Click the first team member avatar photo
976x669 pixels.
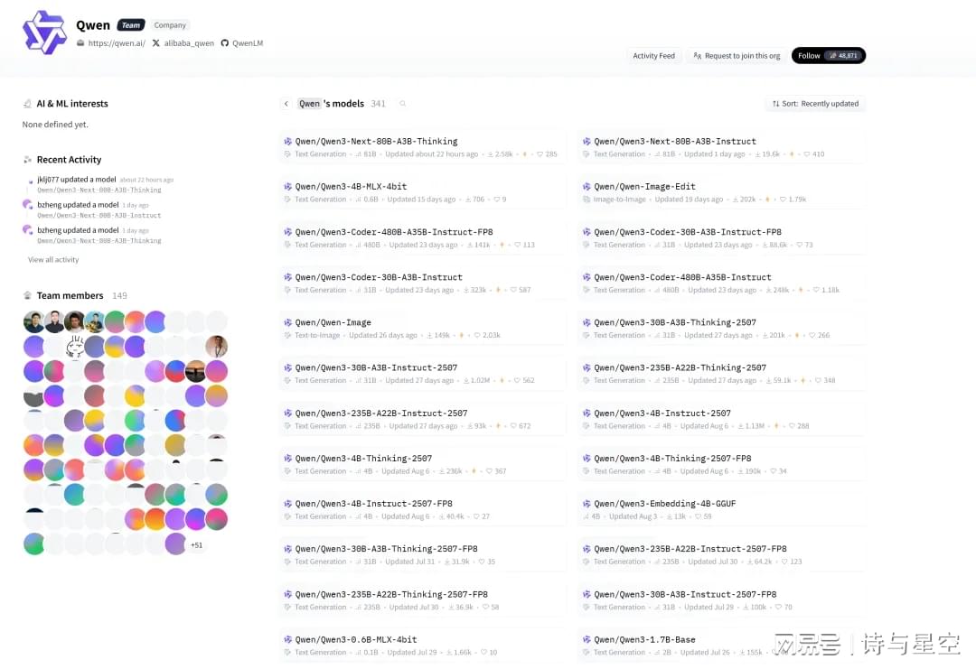pyautogui.click(x=33, y=321)
